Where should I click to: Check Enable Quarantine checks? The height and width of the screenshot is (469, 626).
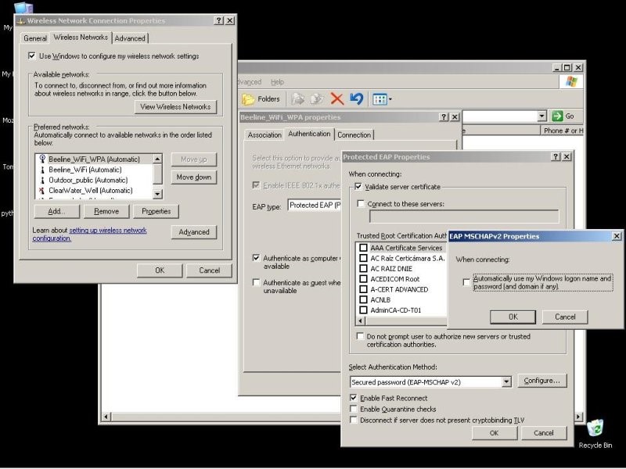[x=354, y=409]
